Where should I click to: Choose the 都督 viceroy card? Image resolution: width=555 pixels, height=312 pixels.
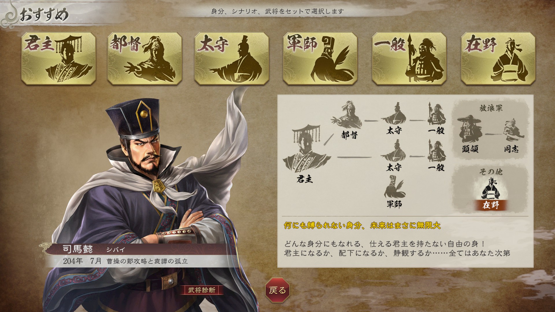tap(145, 59)
